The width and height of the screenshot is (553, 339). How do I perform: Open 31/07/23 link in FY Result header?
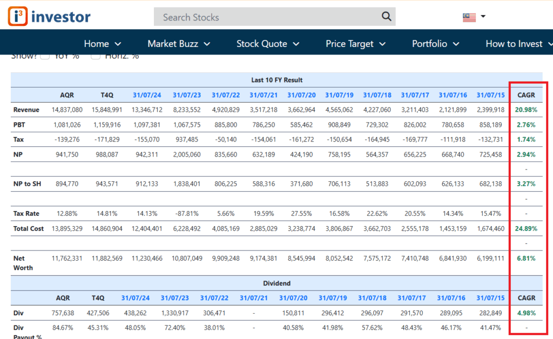pos(187,95)
